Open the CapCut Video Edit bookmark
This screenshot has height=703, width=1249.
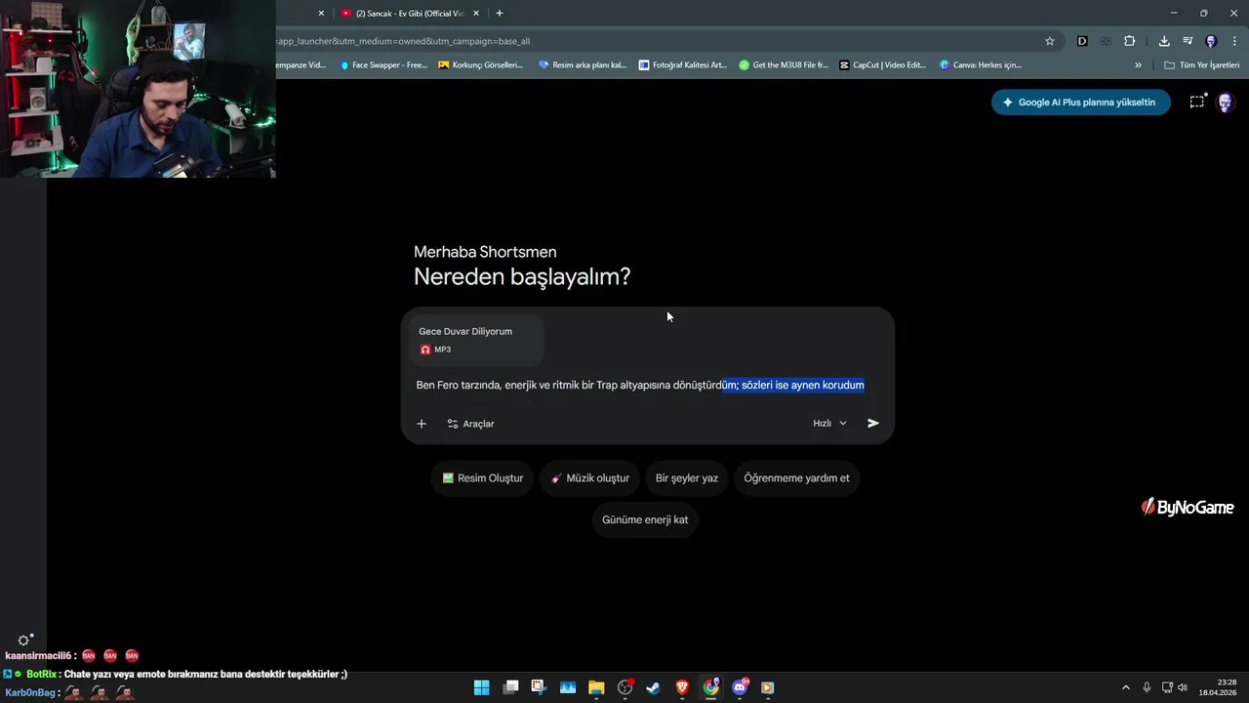pyautogui.click(x=883, y=65)
